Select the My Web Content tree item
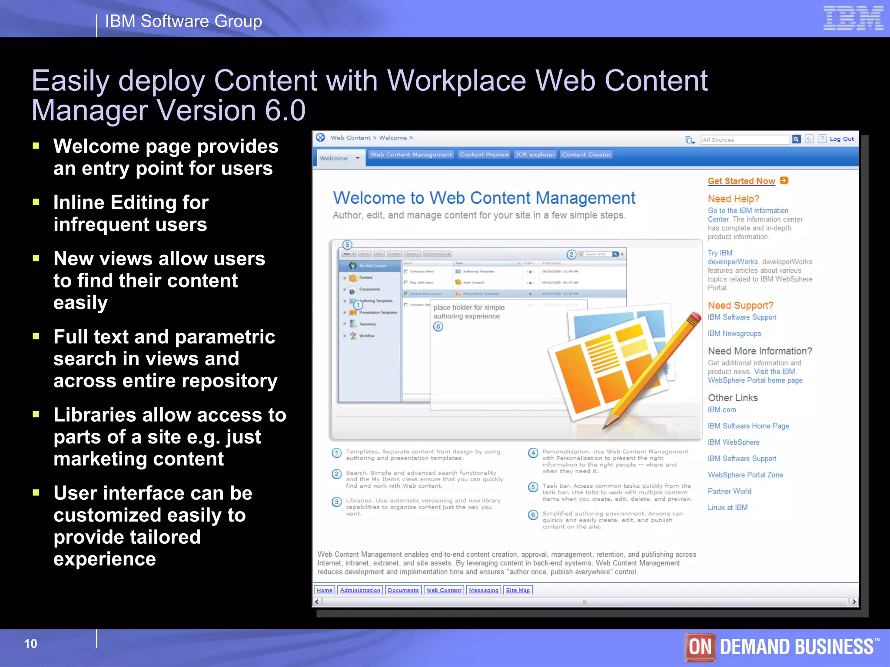890x667 pixels. click(369, 266)
